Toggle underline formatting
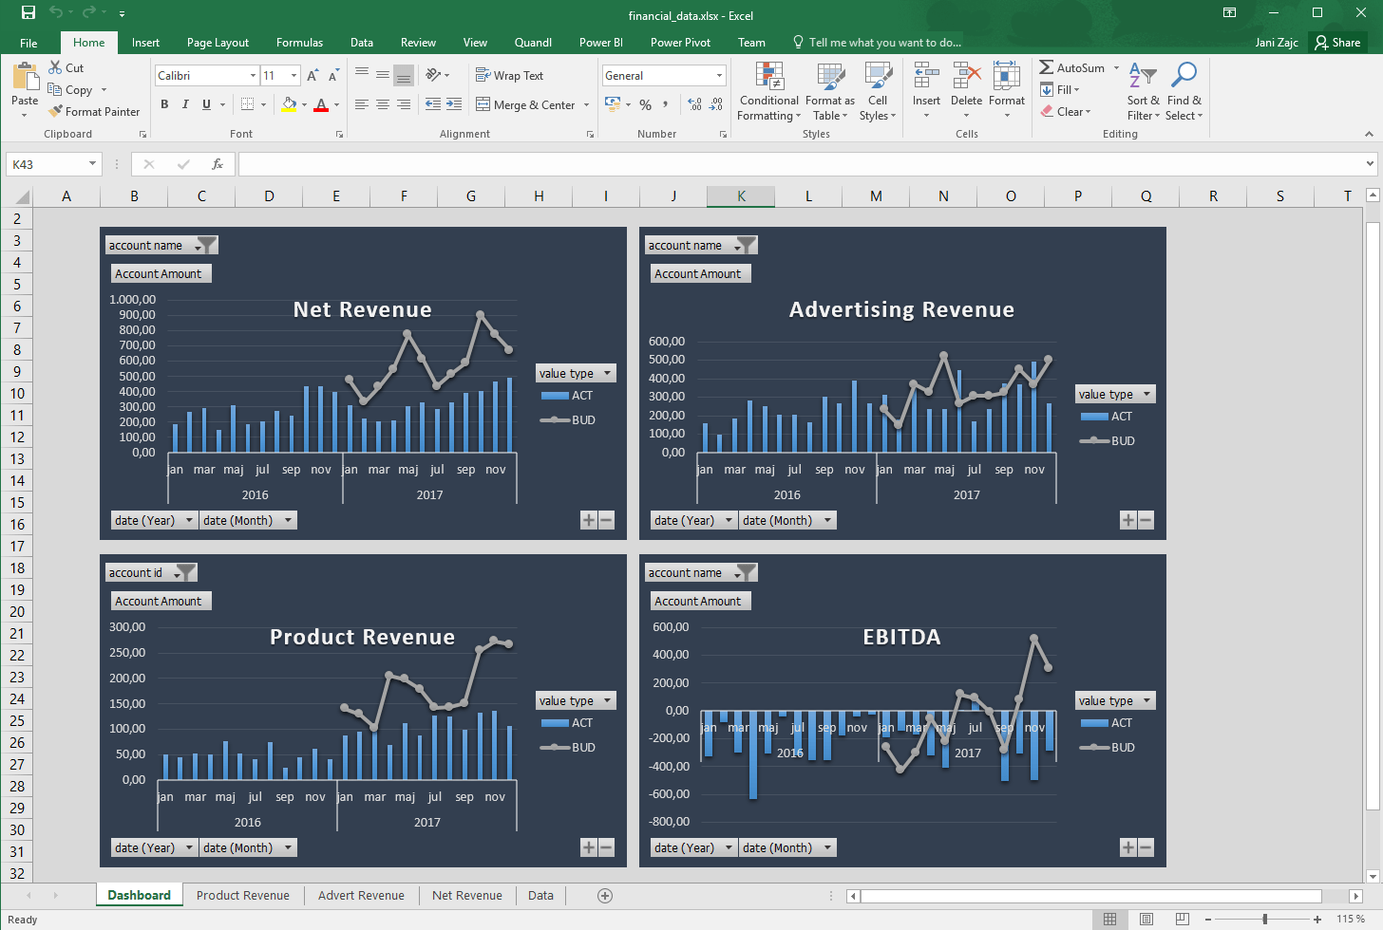This screenshot has width=1383, height=930. (204, 104)
